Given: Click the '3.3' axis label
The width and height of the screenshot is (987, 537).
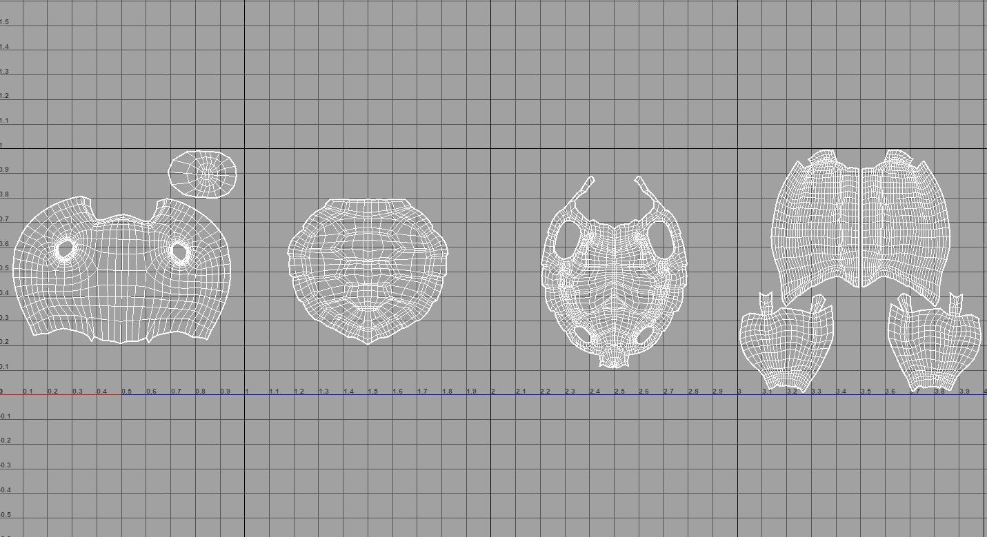Looking at the screenshot, I should [816, 392].
